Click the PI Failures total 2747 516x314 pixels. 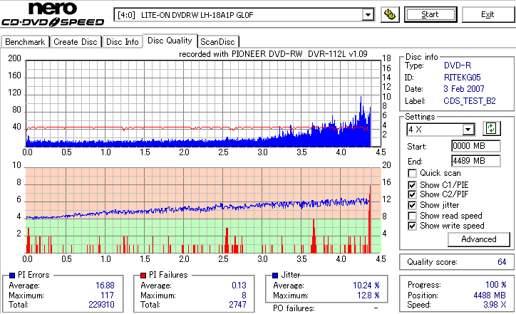(x=237, y=305)
